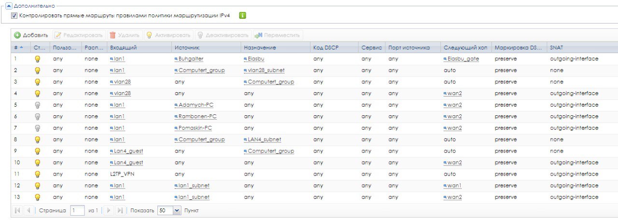Image resolution: width=618 pixels, height=220 pixels.
Task: Go to last page icon
Action: tap(120, 211)
